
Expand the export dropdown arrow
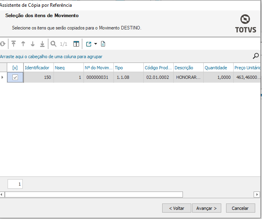96,44
